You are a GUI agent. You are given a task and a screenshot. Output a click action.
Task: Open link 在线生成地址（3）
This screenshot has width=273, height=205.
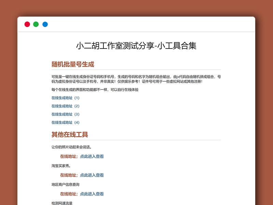[66, 114]
